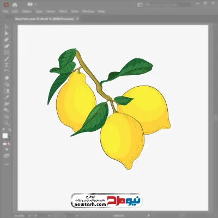Expand the arrange documents dropdown arrow
The image size is (218, 218).
point(35,4)
